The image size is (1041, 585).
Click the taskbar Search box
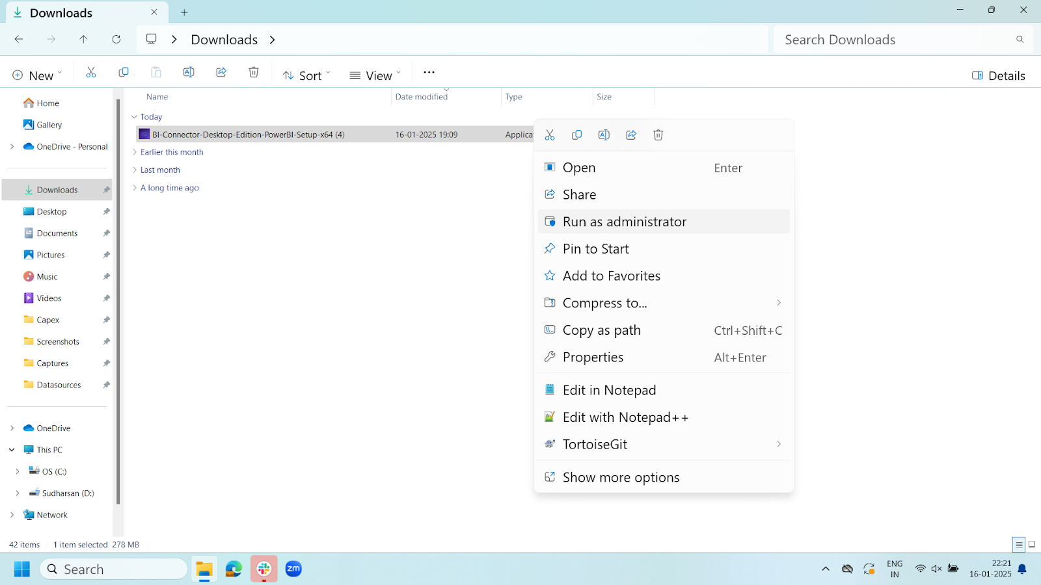pos(114,569)
